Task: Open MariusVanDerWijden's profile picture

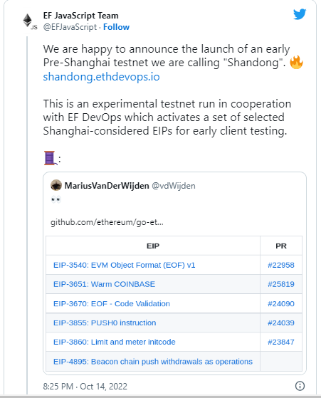Action: coord(56,185)
